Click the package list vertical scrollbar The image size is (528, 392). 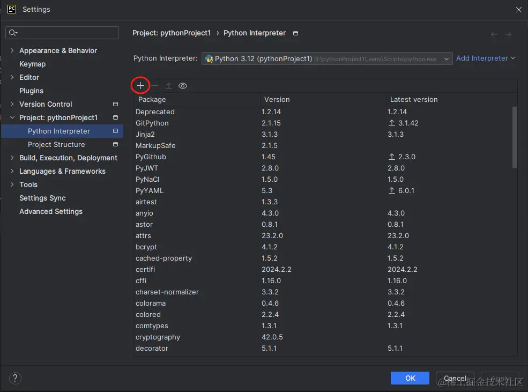(x=514, y=137)
